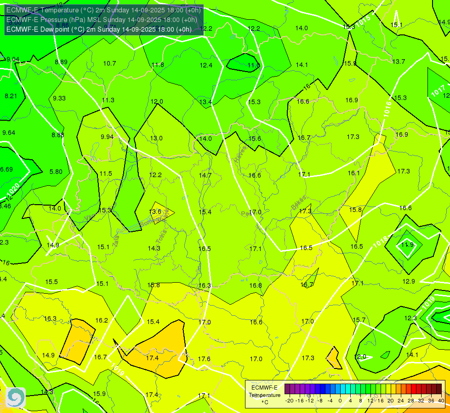Viewport: 450px width, 413px height.
Task: Click the 5.80 temperature value
Action: pyautogui.click(x=56, y=172)
